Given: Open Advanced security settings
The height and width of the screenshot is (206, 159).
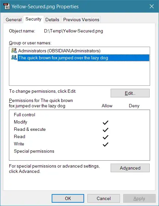Looking at the screenshot, I should [x=130, y=168].
